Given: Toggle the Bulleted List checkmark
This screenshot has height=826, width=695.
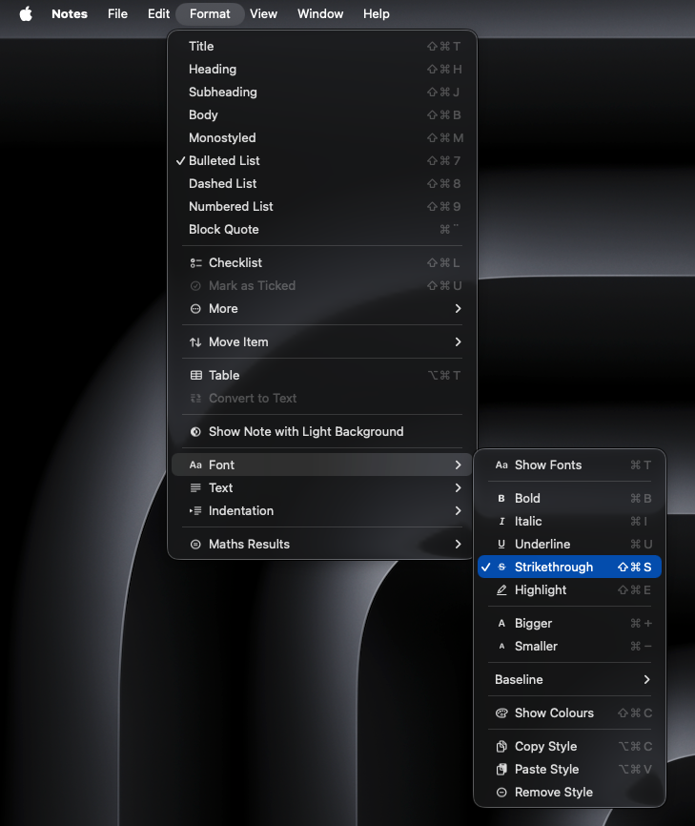Looking at the screenshot, I should [x=180, y=160].
